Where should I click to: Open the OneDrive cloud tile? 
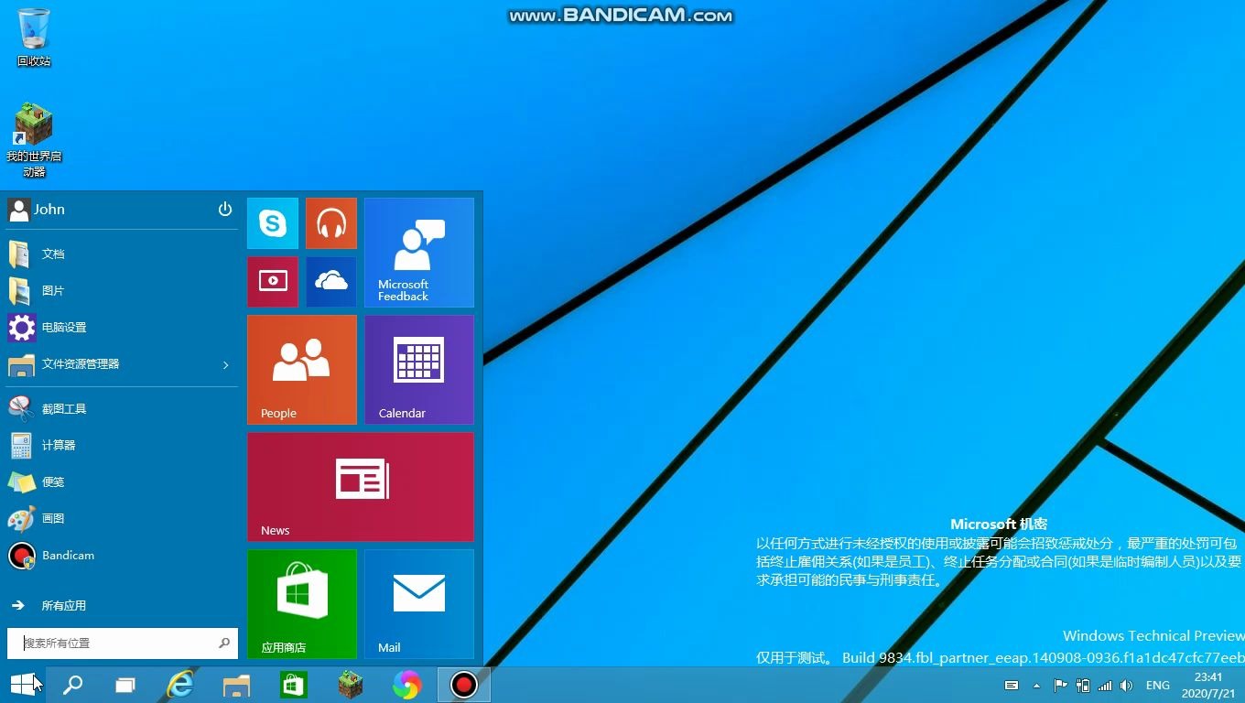pyautogui.click(x=330, y=281)
